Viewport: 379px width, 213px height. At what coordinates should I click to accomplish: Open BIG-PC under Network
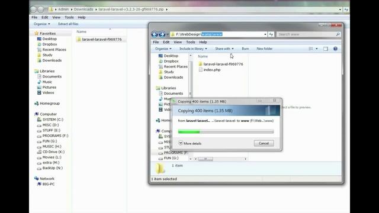click(x=46, y=184)
